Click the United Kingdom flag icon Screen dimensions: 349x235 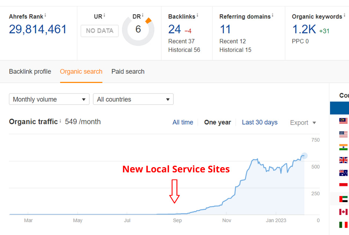(x=343, y=160)
